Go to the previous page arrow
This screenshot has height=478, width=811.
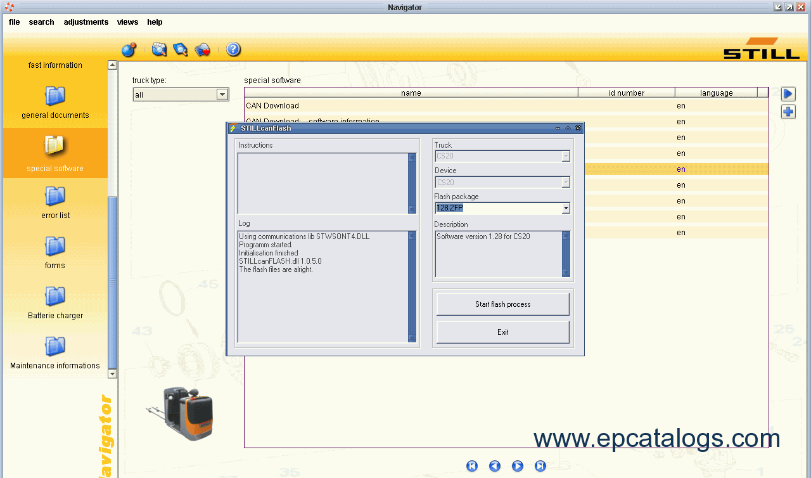click(x=495, y=466)
